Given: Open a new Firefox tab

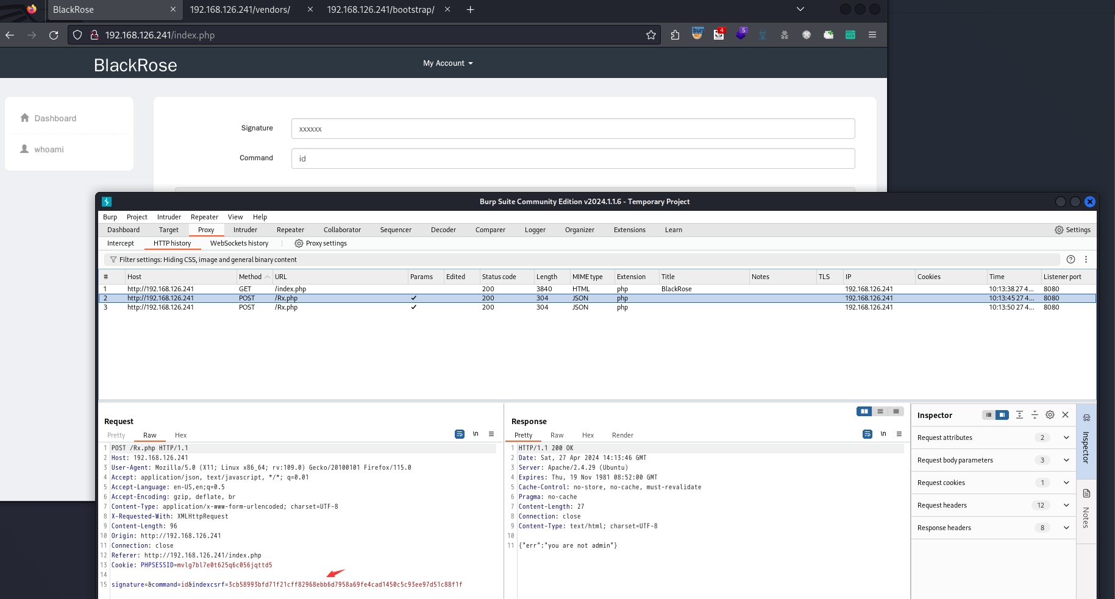Looking at the screenshot, I should tap(470, 10).
